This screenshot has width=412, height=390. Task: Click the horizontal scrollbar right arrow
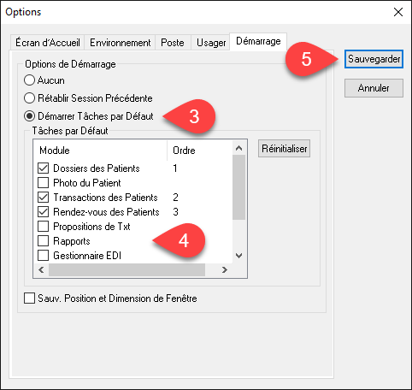coord(225,269)
